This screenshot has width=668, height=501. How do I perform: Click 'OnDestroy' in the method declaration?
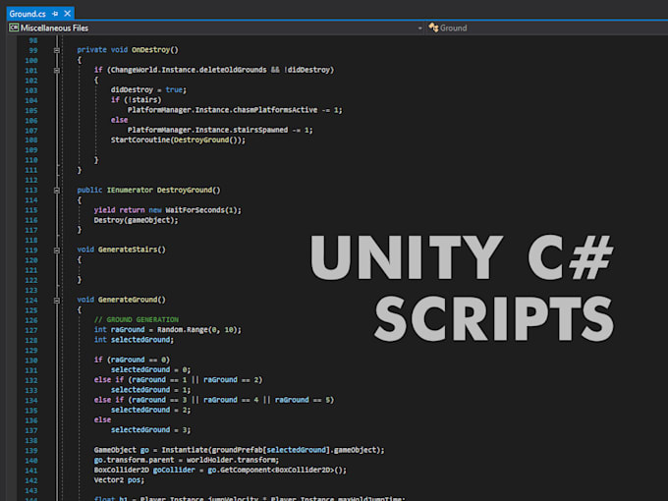(151, 50)
